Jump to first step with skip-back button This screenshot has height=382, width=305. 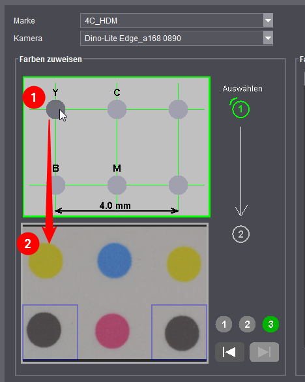click(229, 352)
